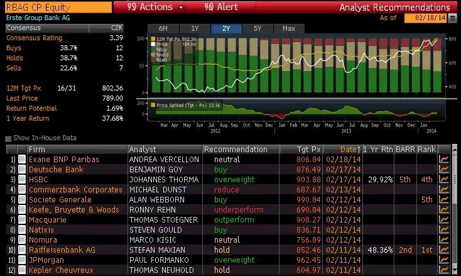461x276 pixels.
Task: Sort table by Recommendation column header
Action: click(241, 150)
